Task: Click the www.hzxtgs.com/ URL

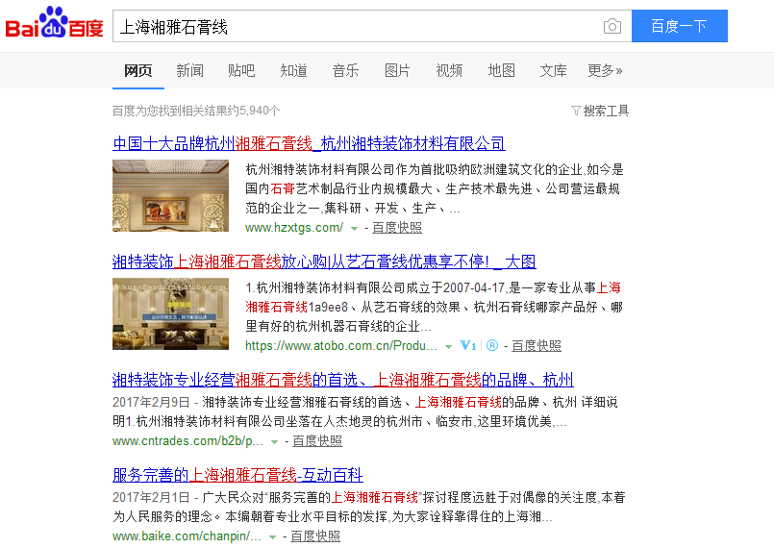Action: point(294,228)
